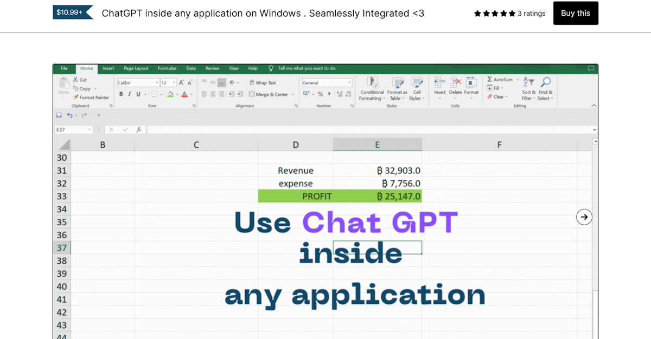Click the Center text alignment icon
Screen dimensions: 651x339
pos(213,94)
